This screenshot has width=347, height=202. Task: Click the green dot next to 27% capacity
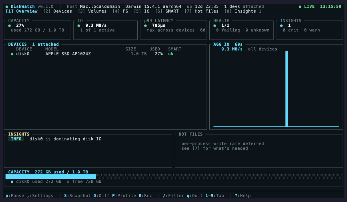[10, 25]
